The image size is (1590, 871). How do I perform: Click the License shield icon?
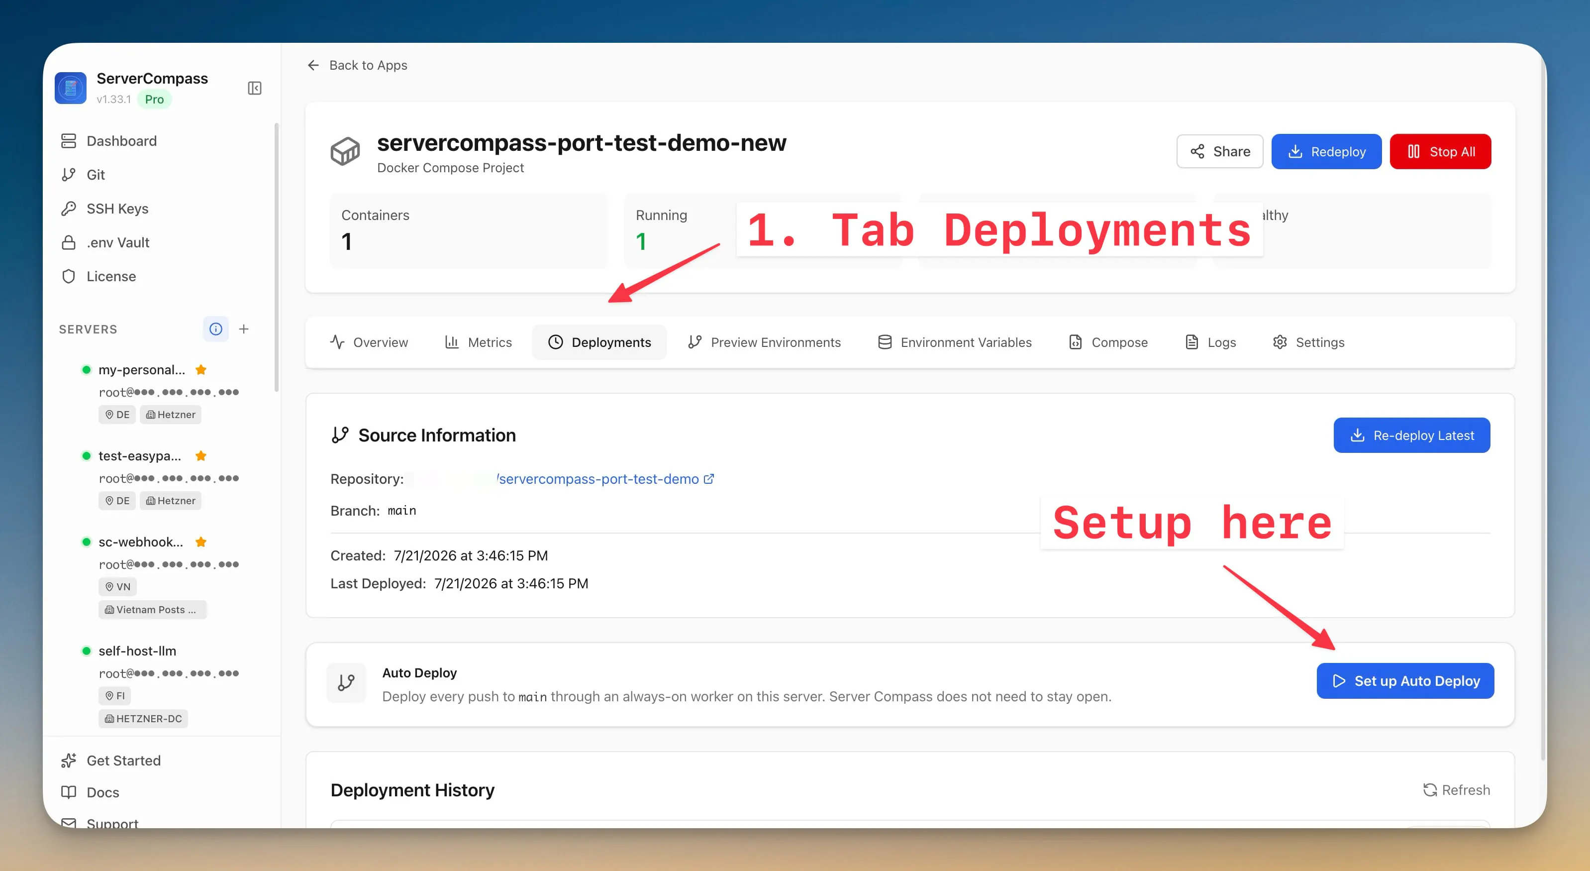(x=69, y=276)
